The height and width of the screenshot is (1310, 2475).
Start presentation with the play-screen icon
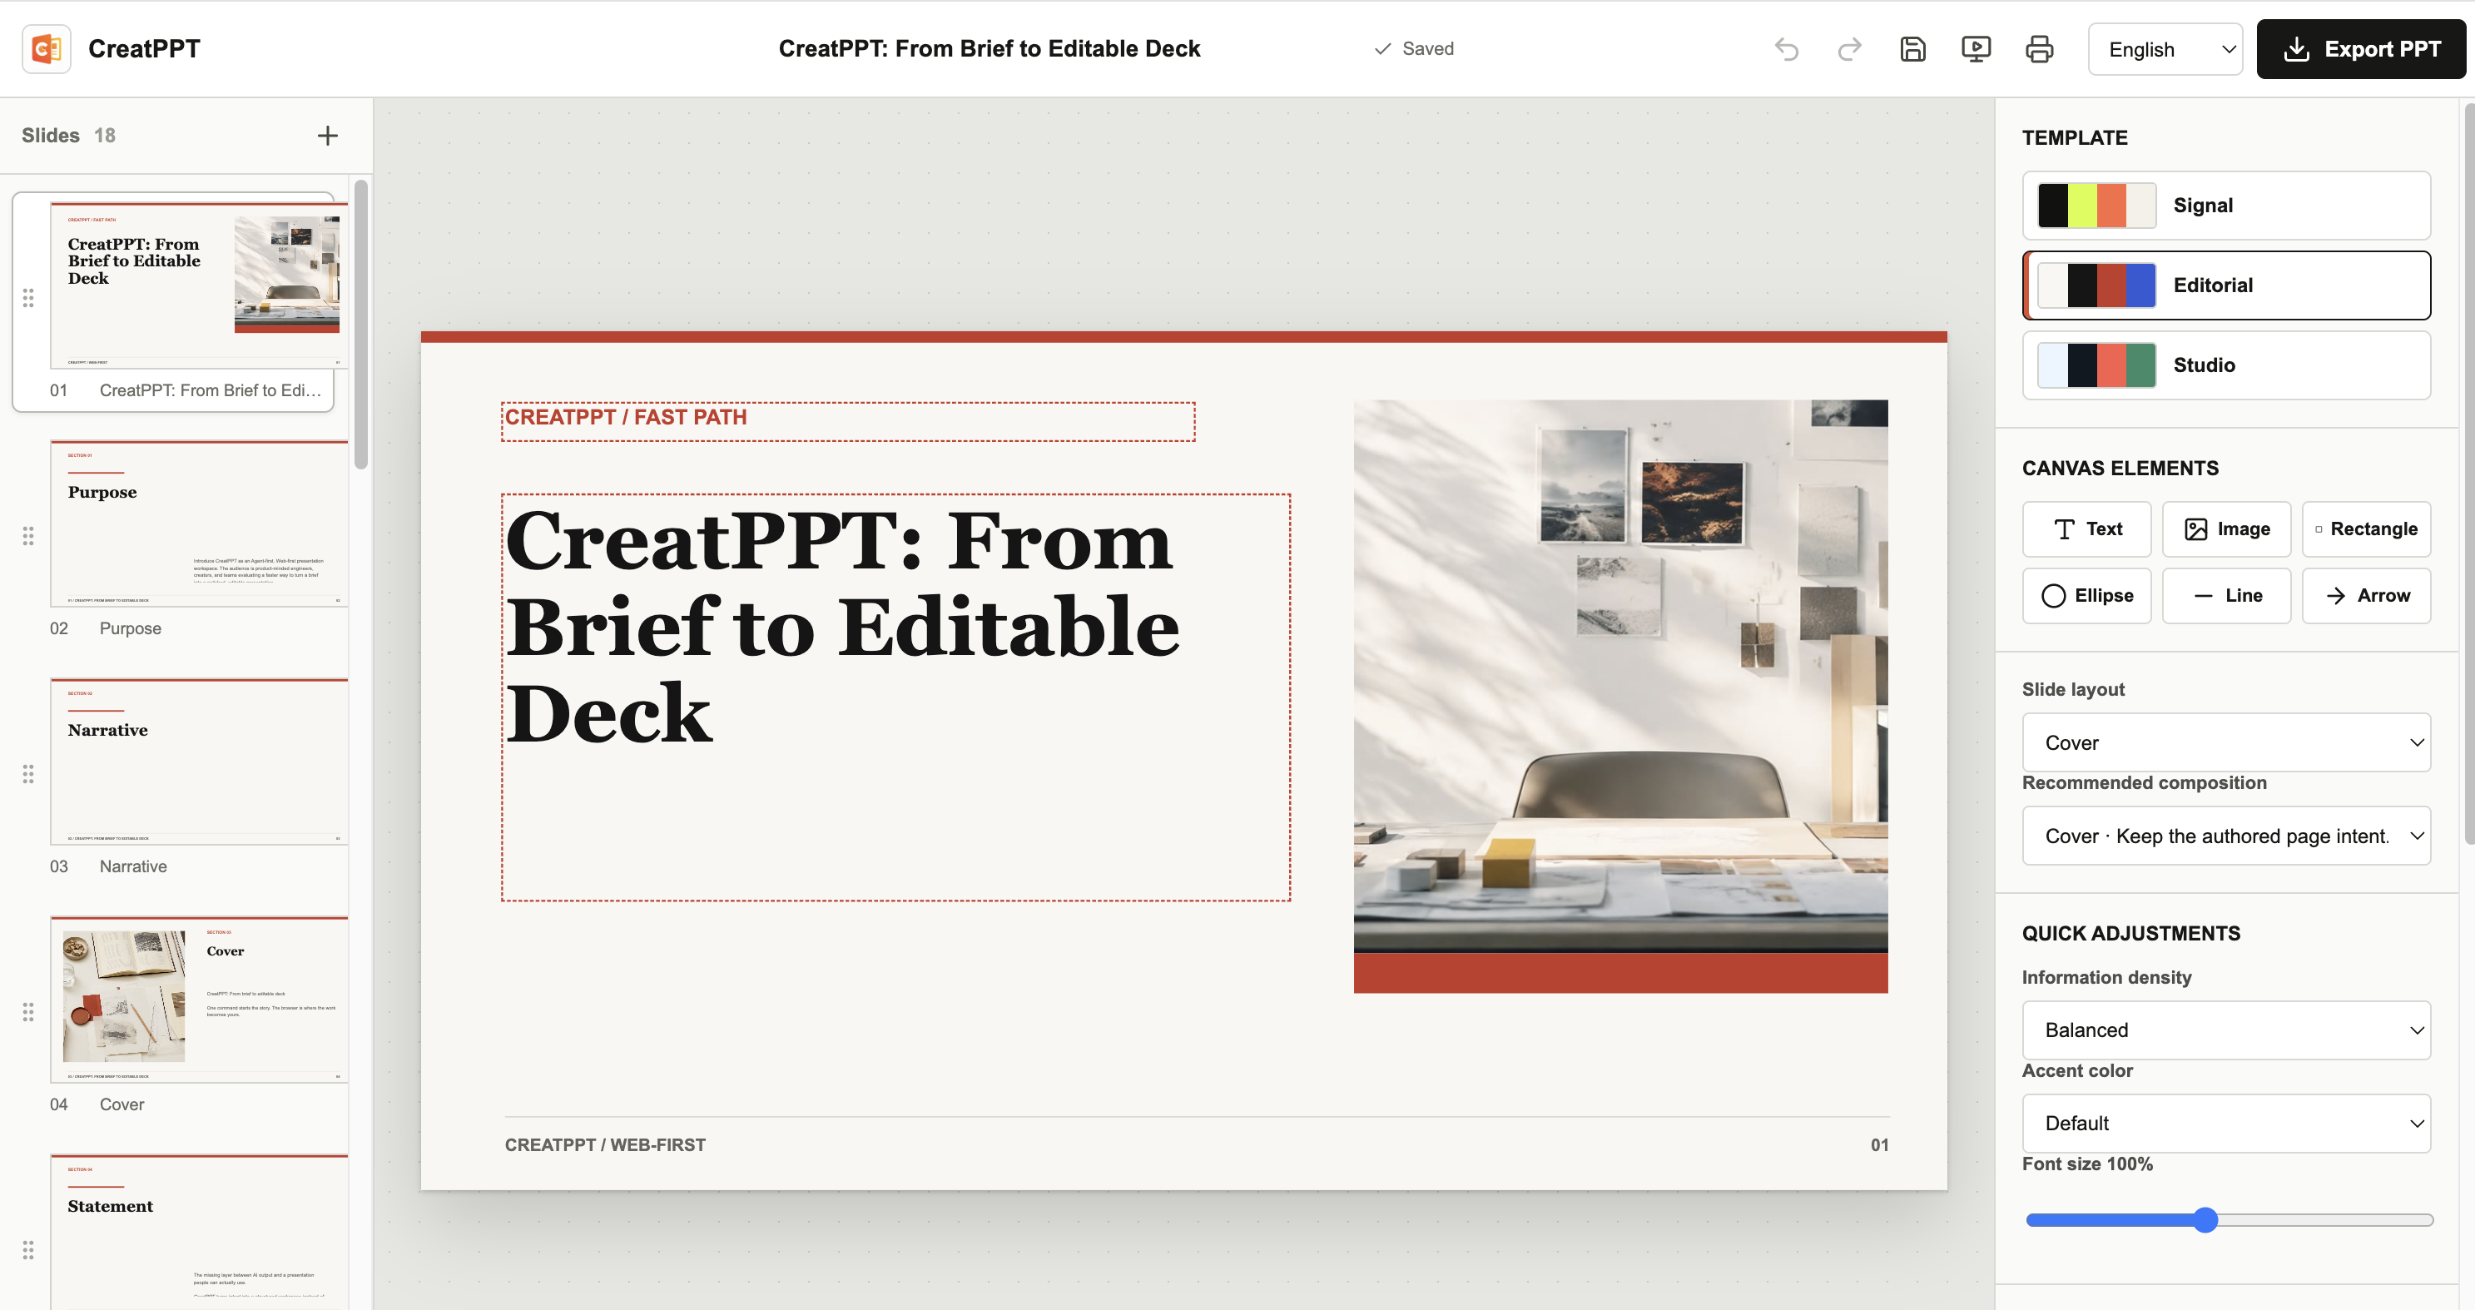[1977, 49]
